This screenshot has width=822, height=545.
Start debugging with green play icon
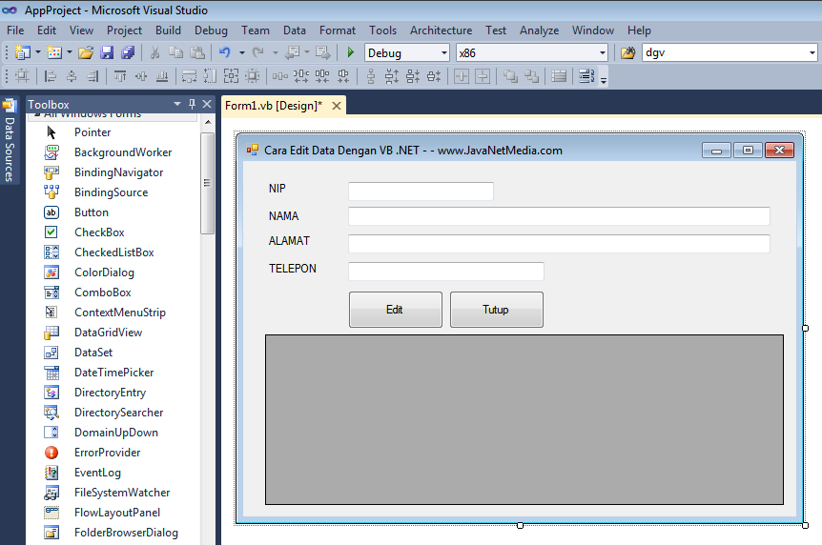(351, 52)
